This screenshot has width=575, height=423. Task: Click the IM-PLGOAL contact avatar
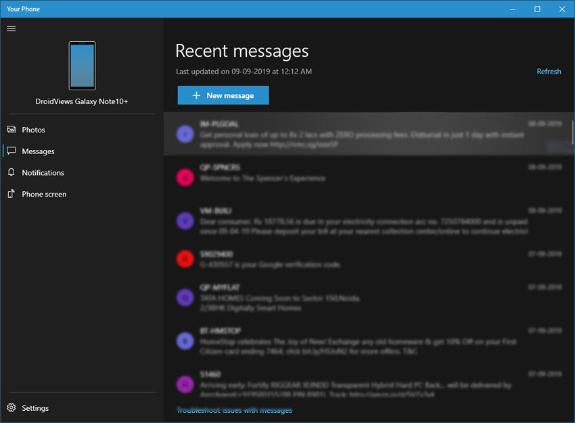coord(185,134)
